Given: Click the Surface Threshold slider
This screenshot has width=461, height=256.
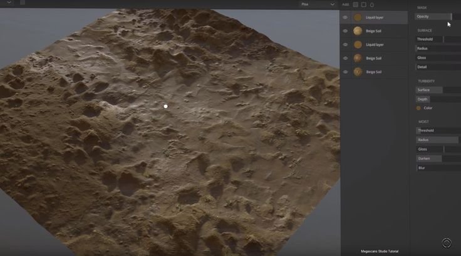Looking at the screenshot, I should pos(438,39).
